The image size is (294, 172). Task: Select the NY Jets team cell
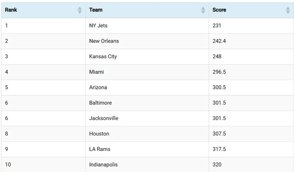point(98,26)
